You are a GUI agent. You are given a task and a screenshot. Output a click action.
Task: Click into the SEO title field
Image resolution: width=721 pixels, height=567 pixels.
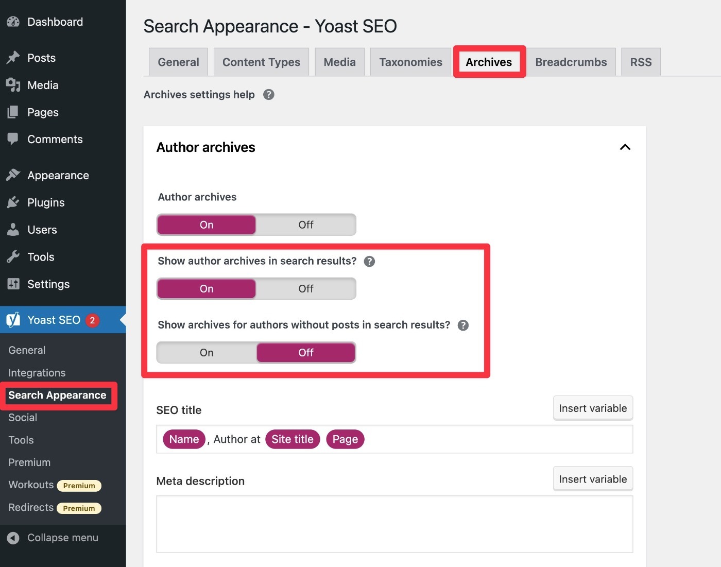[x=394, y=439]
